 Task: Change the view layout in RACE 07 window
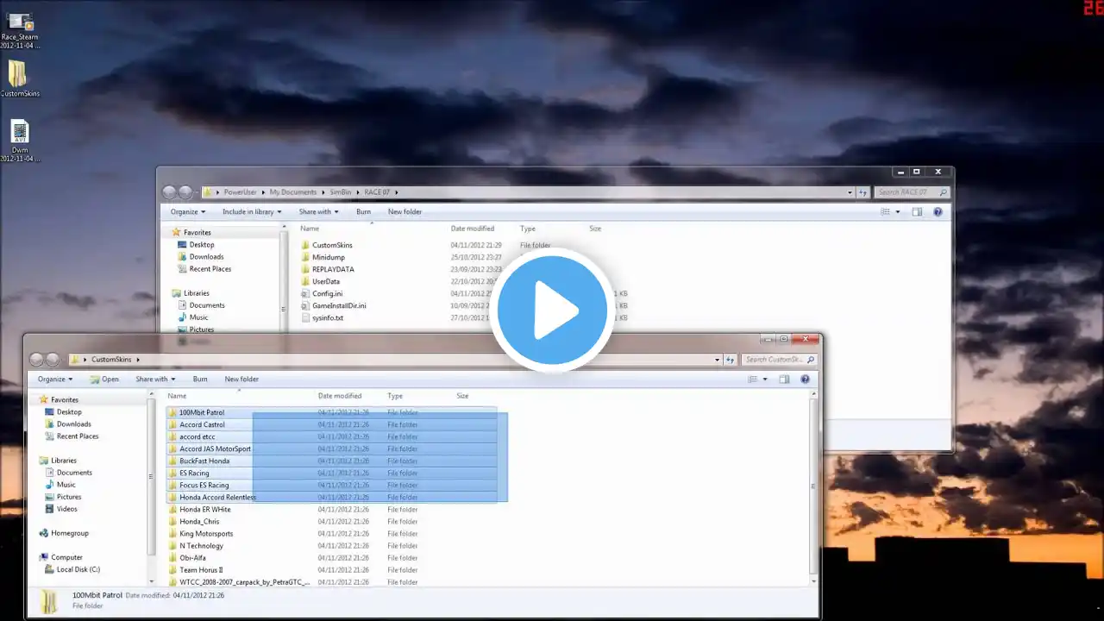[885, 211]
